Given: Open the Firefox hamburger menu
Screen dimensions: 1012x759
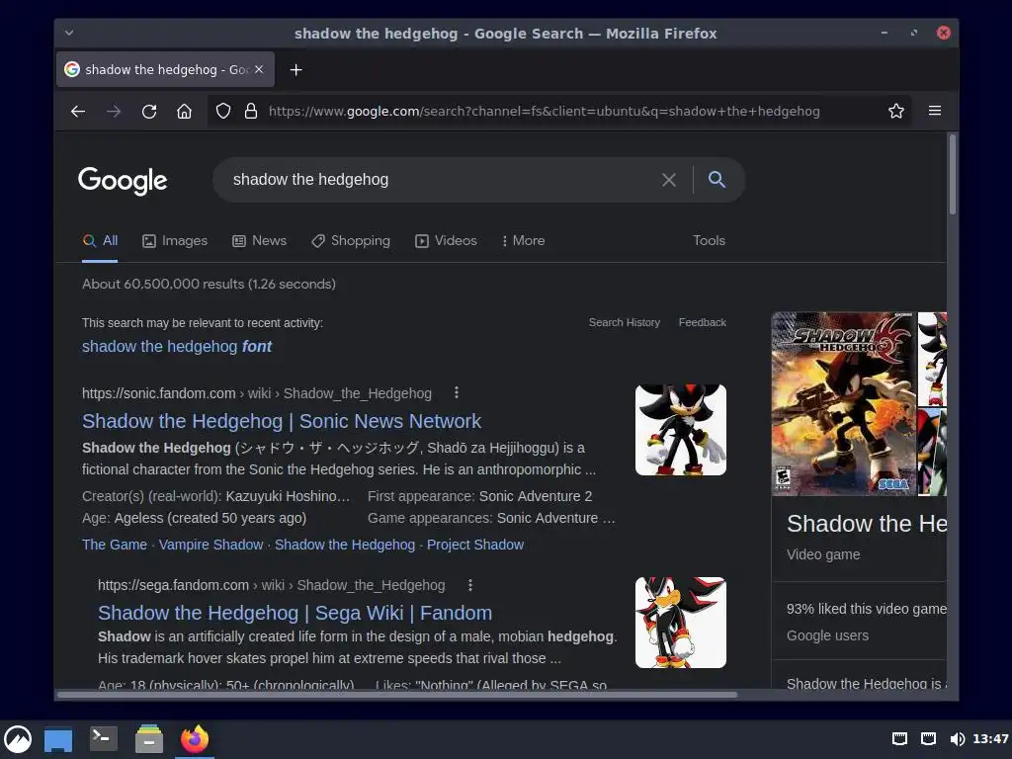Looking at the screenshot, I should tap(935, 111).
